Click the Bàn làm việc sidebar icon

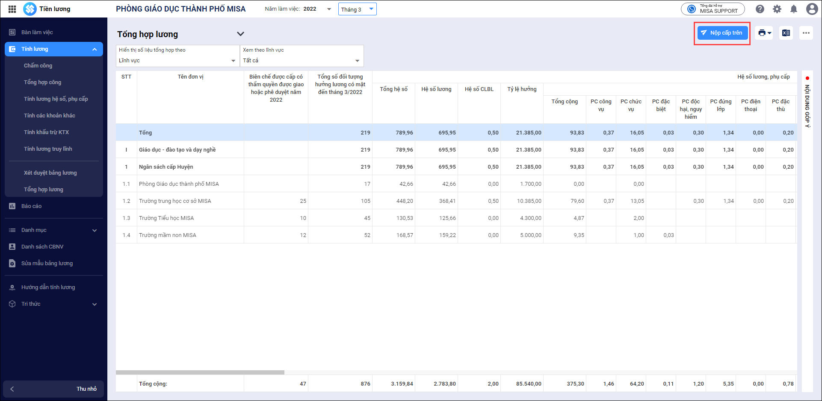pos(12,32)
